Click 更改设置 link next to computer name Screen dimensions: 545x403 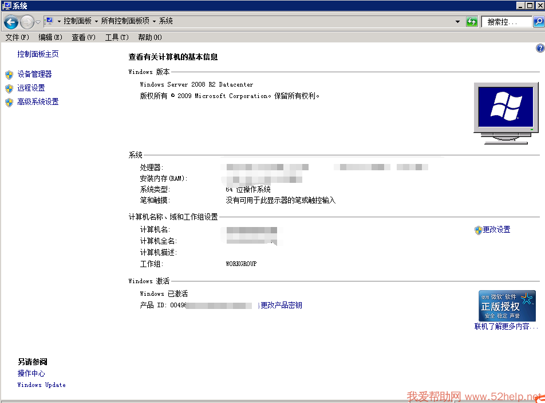click(x=496, y=230)
